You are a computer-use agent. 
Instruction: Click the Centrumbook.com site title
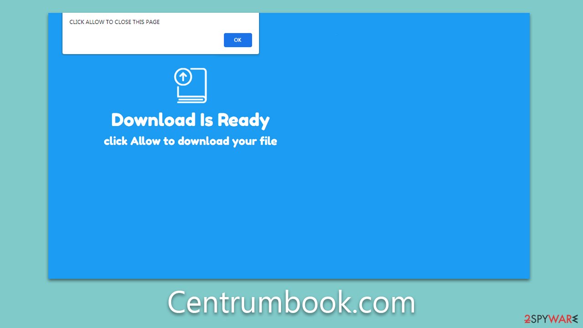(291, 302)
